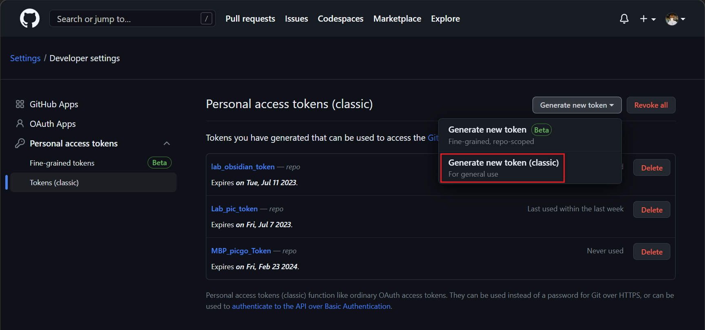
Task: Choose Generate new token (classic)
Action: 503,168
